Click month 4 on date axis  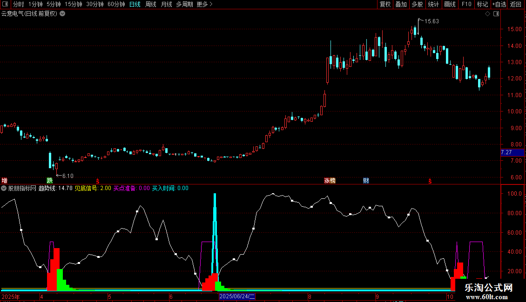tap(41, 297)
